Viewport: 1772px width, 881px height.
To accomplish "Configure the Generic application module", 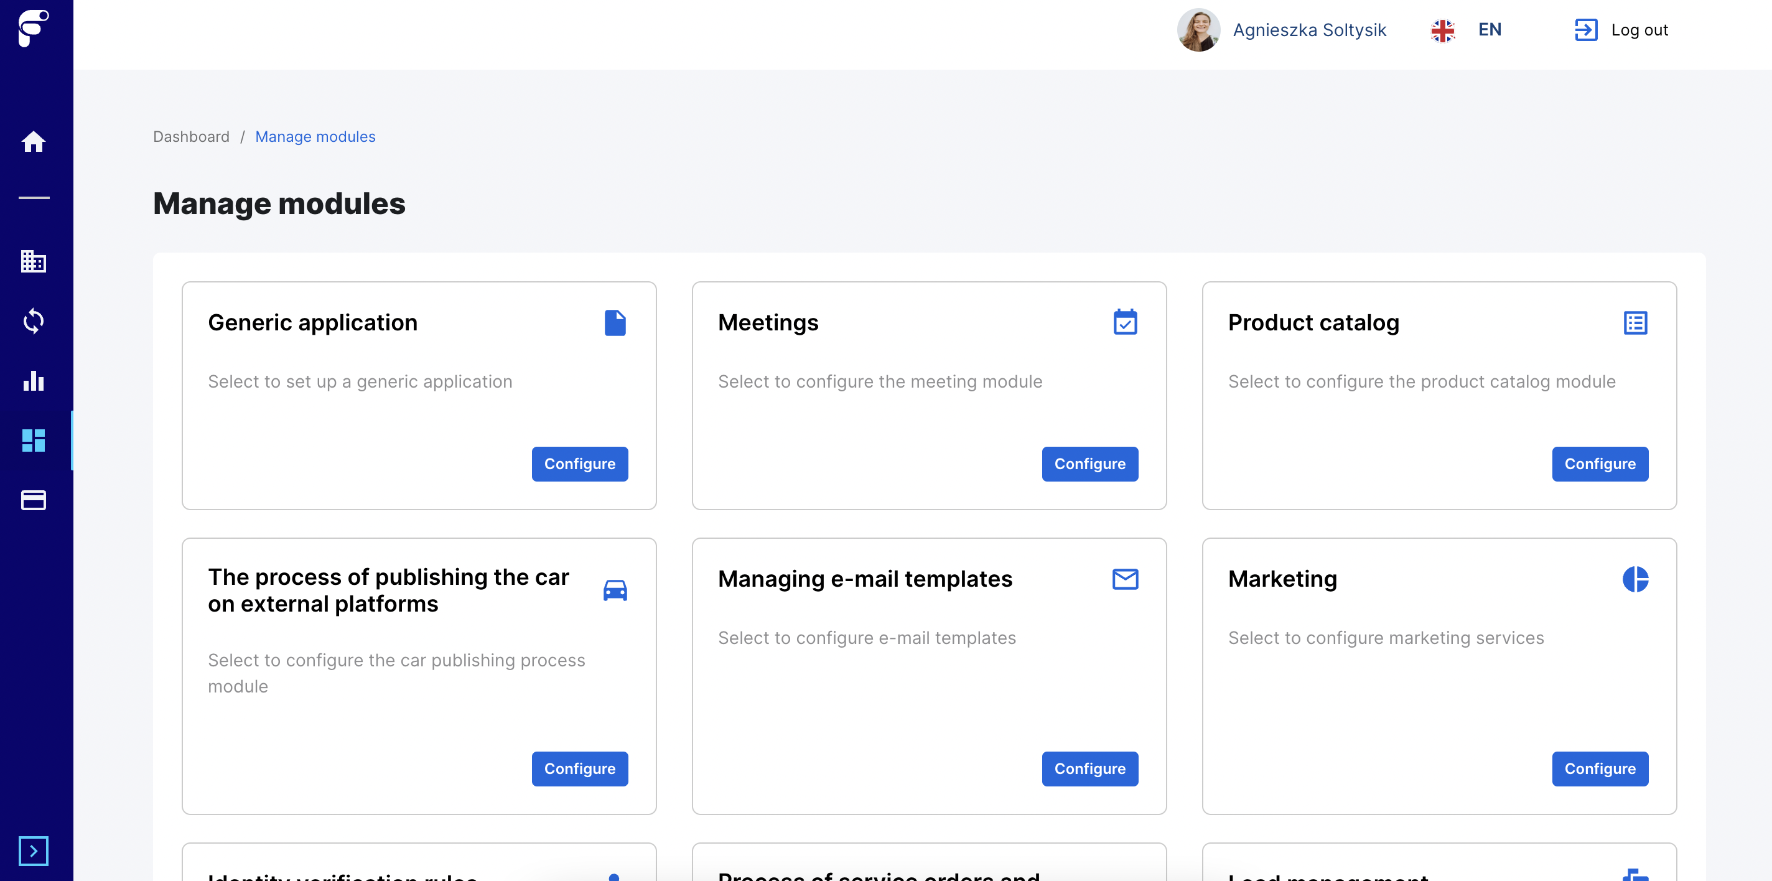I will coord(579,464).
